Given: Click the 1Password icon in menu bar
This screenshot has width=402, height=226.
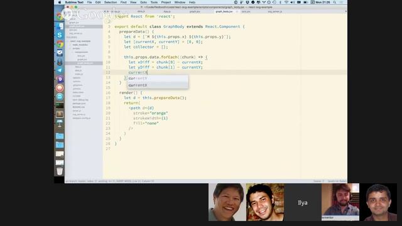Looking at the screenshot, I should tap(236, 3).
